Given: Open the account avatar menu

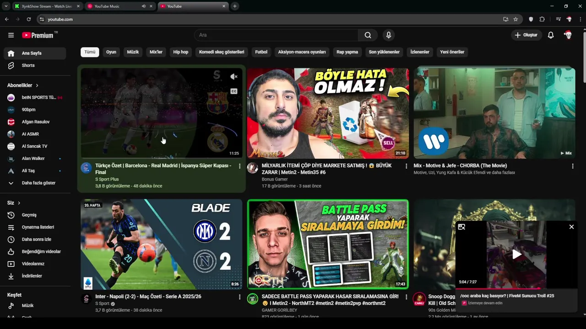Looking at the screenshot, I should point(568,35).
